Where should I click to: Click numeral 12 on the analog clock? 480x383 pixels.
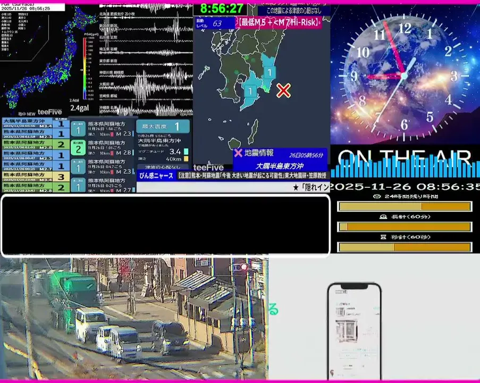click(405, 29)
